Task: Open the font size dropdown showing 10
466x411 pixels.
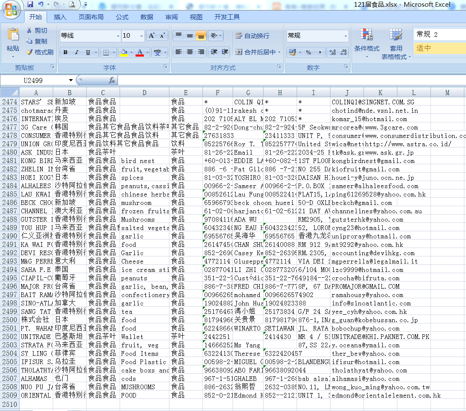Action: tap(141, 36)
